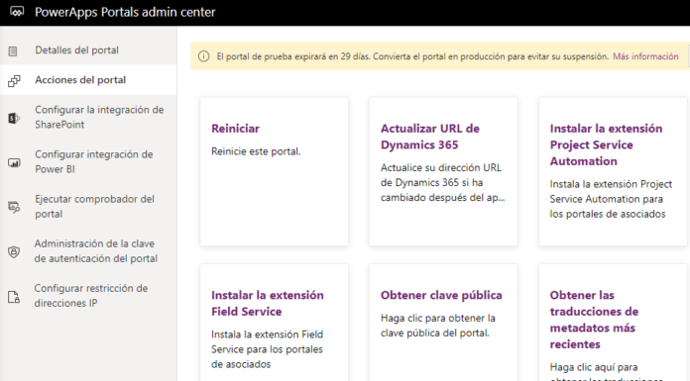Image resolution: width=690 pixels, height=381 pixels.
Task: Open Actualizar URL de Dynamics 365 card
Action: 443,171
